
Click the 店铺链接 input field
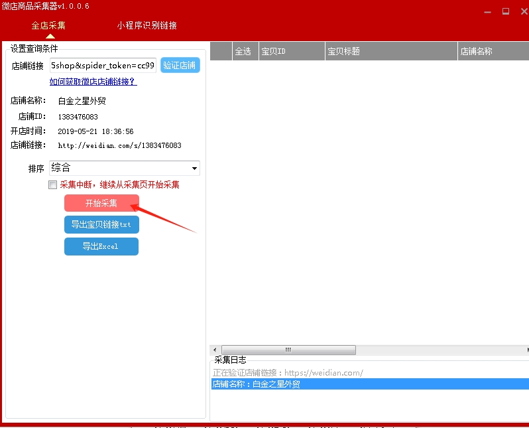pyautogui.click(x=103, y=65)
